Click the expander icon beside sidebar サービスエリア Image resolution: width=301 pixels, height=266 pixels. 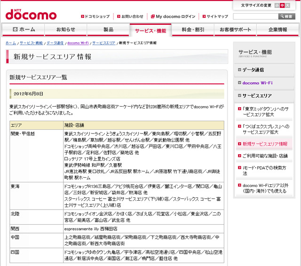click(x=239, y=95)
